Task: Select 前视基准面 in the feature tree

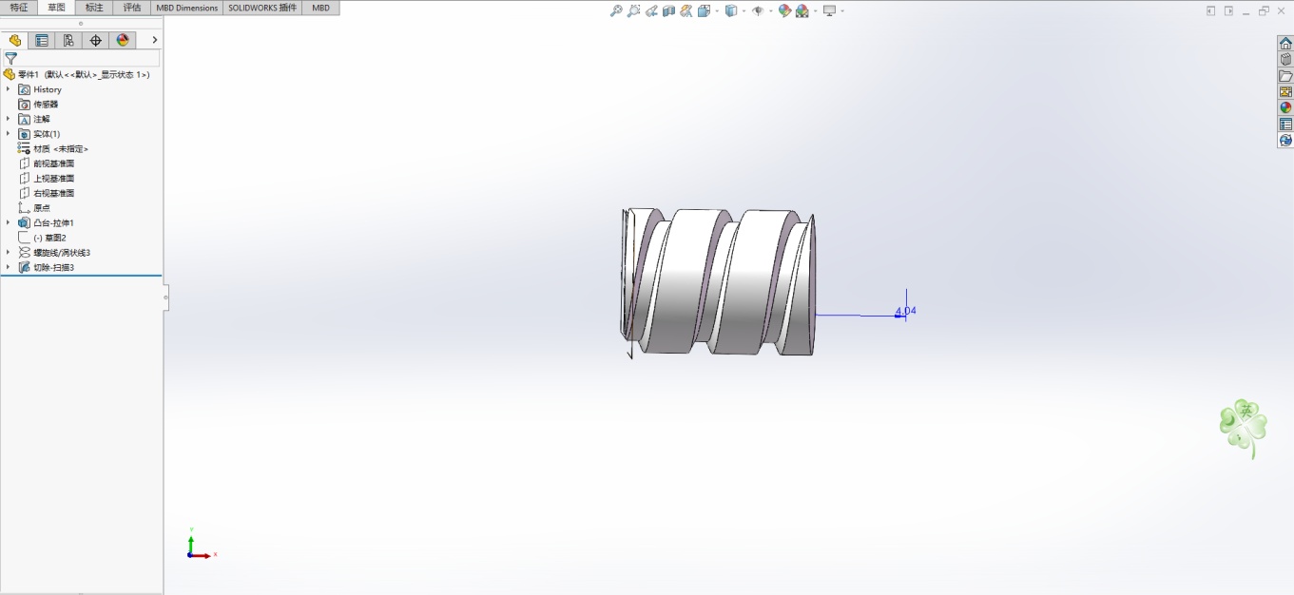Action: tap(53, 163)
